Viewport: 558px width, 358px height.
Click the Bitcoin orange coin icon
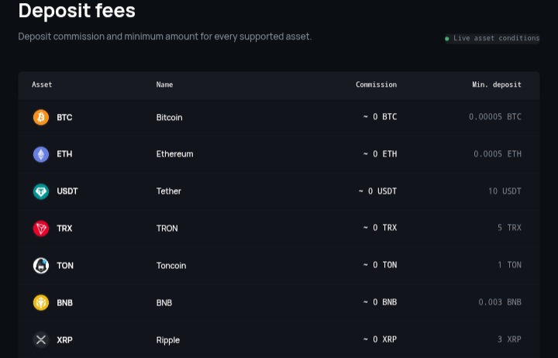[41, 117]
